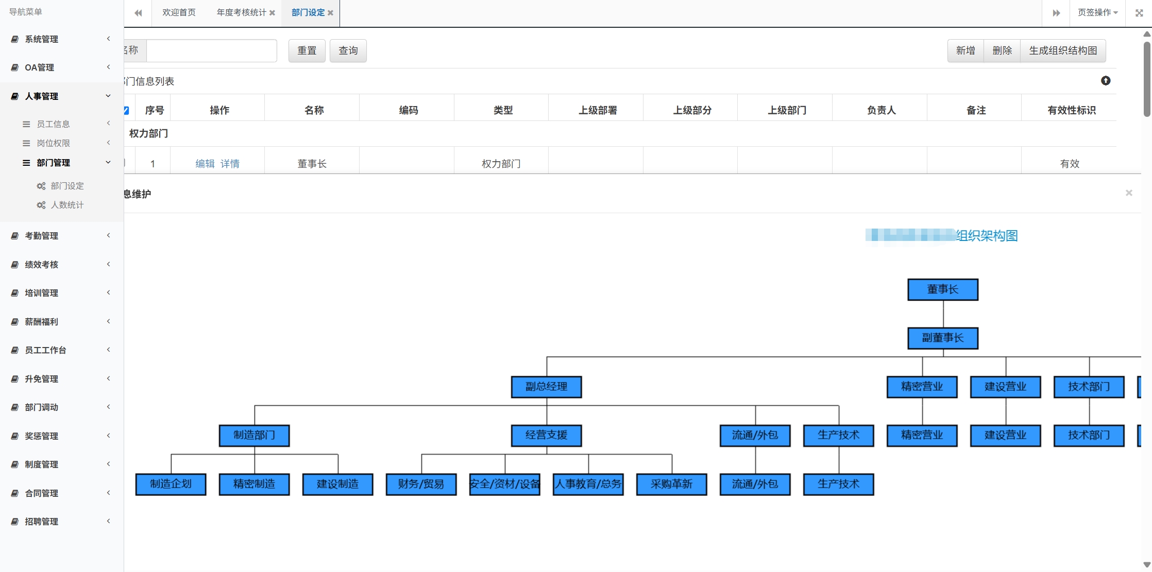Click the left double-arrow tab scroll icon
Screen dimensions: 1152x572
[x=138, y=13]
